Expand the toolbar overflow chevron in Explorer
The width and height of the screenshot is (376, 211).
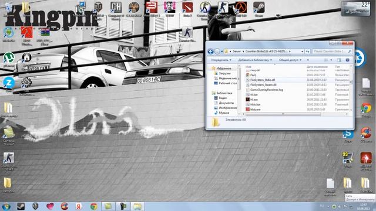[x=308, y=60]
